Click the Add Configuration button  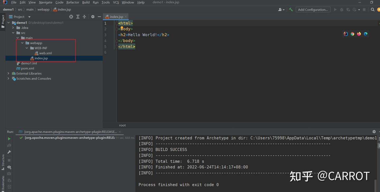(x=313, y=10)
